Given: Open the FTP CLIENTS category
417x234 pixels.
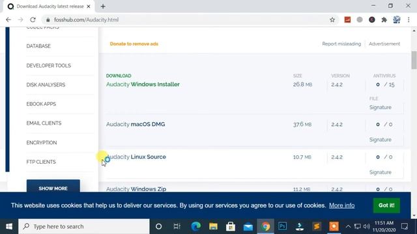Looking at the screenshot, I should [41, 162].
